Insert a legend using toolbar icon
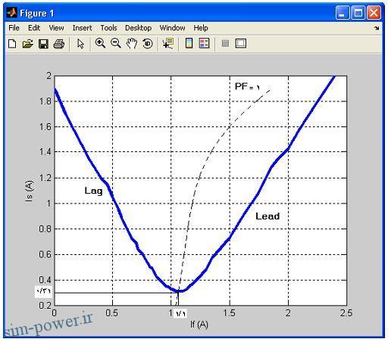388x342 pixels. 204,43
